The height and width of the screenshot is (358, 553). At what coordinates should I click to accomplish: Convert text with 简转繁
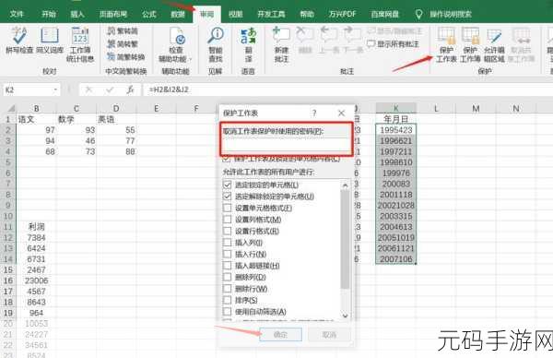point(122,43)
